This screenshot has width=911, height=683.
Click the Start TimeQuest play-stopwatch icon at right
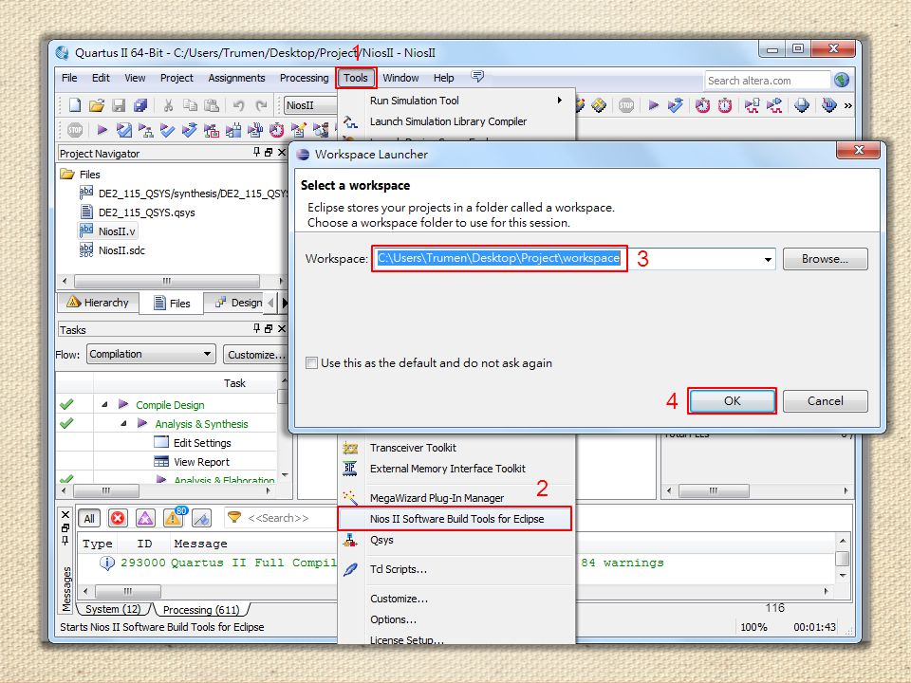[x=702, y=105]
